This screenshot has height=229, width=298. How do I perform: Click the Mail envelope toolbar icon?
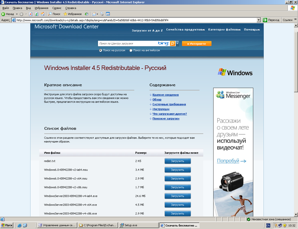(x=94, y=14)
